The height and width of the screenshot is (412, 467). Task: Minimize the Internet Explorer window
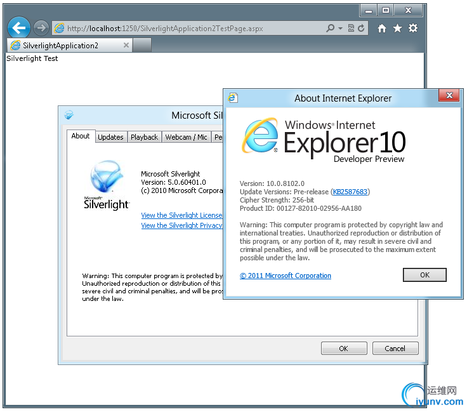tap(369, 11)
